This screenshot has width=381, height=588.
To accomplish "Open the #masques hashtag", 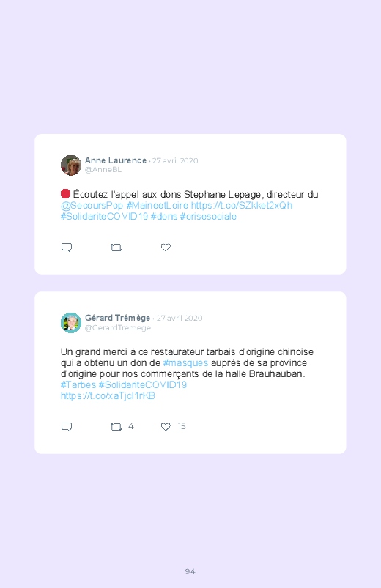I will pyautogui.click(x=185, y=363).
